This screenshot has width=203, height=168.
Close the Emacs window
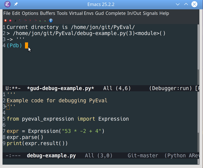click(194, 4)
